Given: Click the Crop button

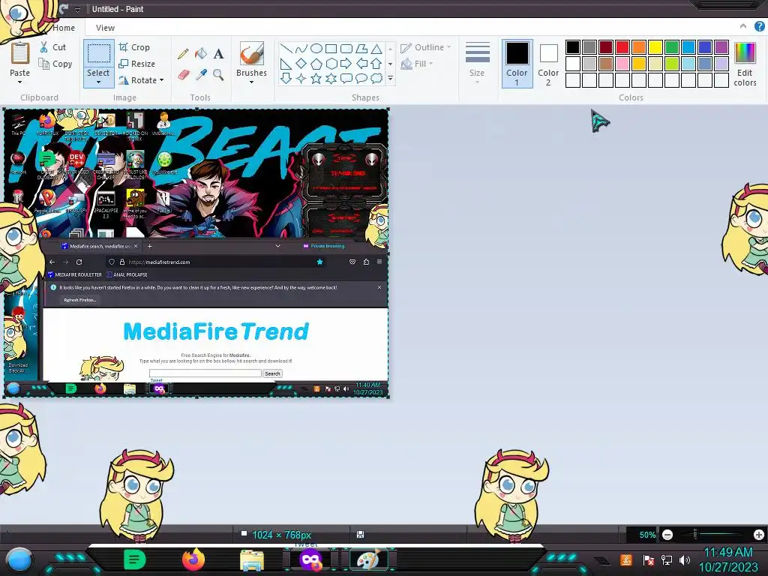Looking at the screenshot, I should pos(134,47).
